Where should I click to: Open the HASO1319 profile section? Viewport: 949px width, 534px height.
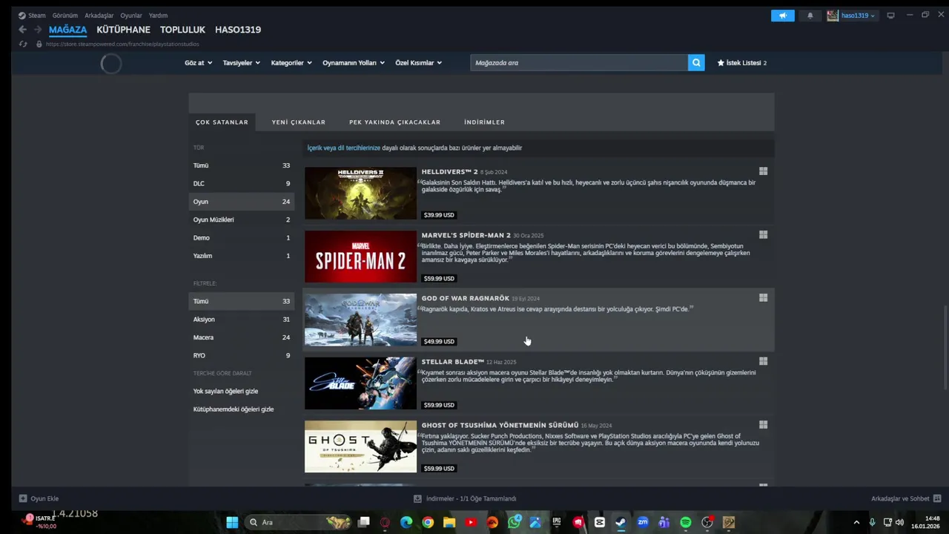pos(238,30)
